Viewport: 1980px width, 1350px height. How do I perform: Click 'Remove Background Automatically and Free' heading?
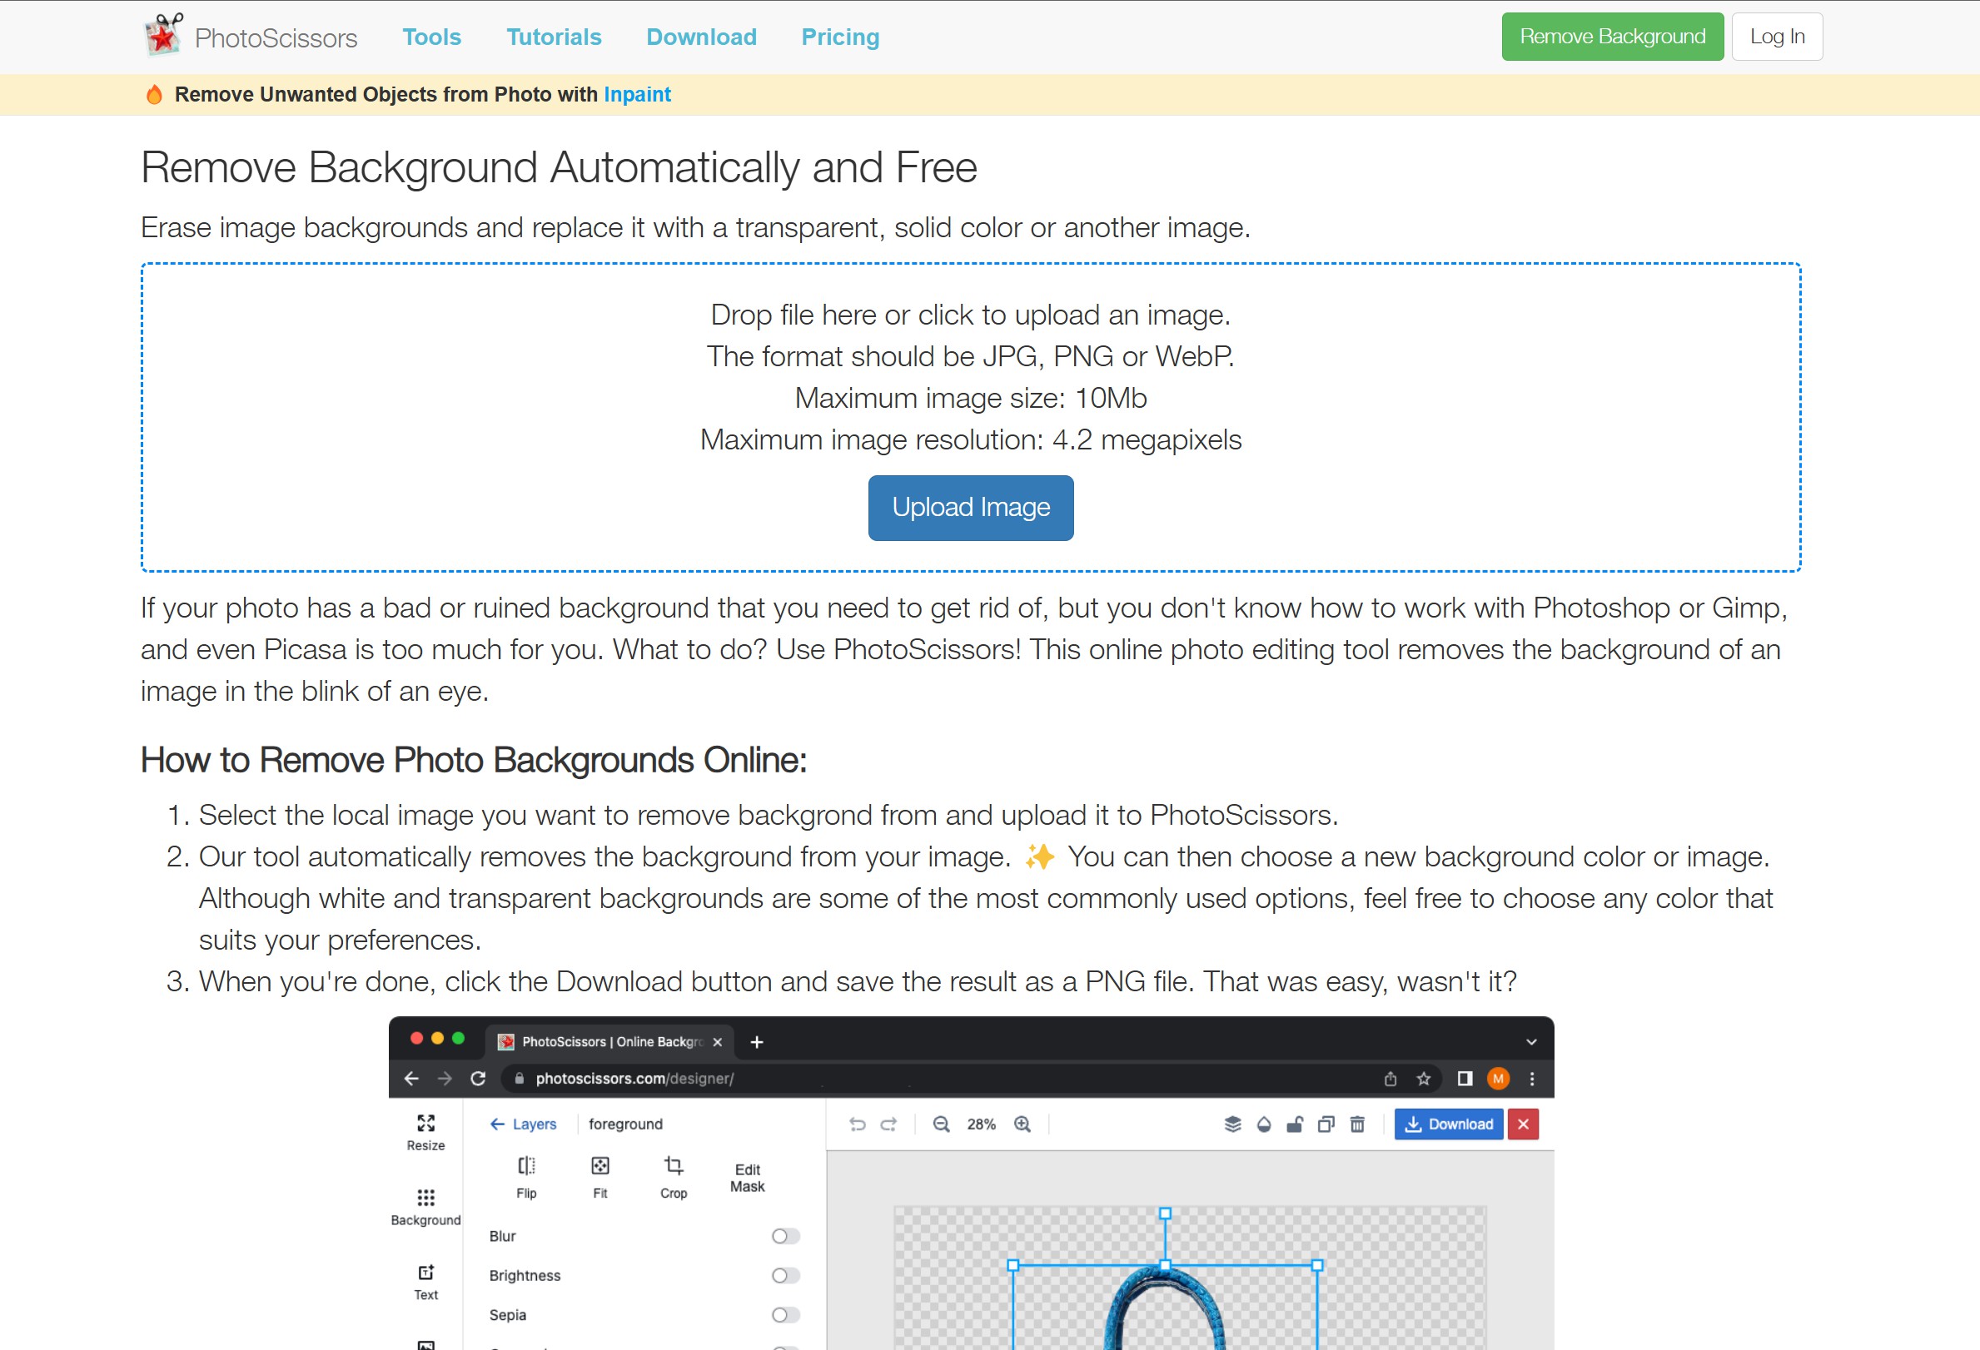[x=559, y=168]
